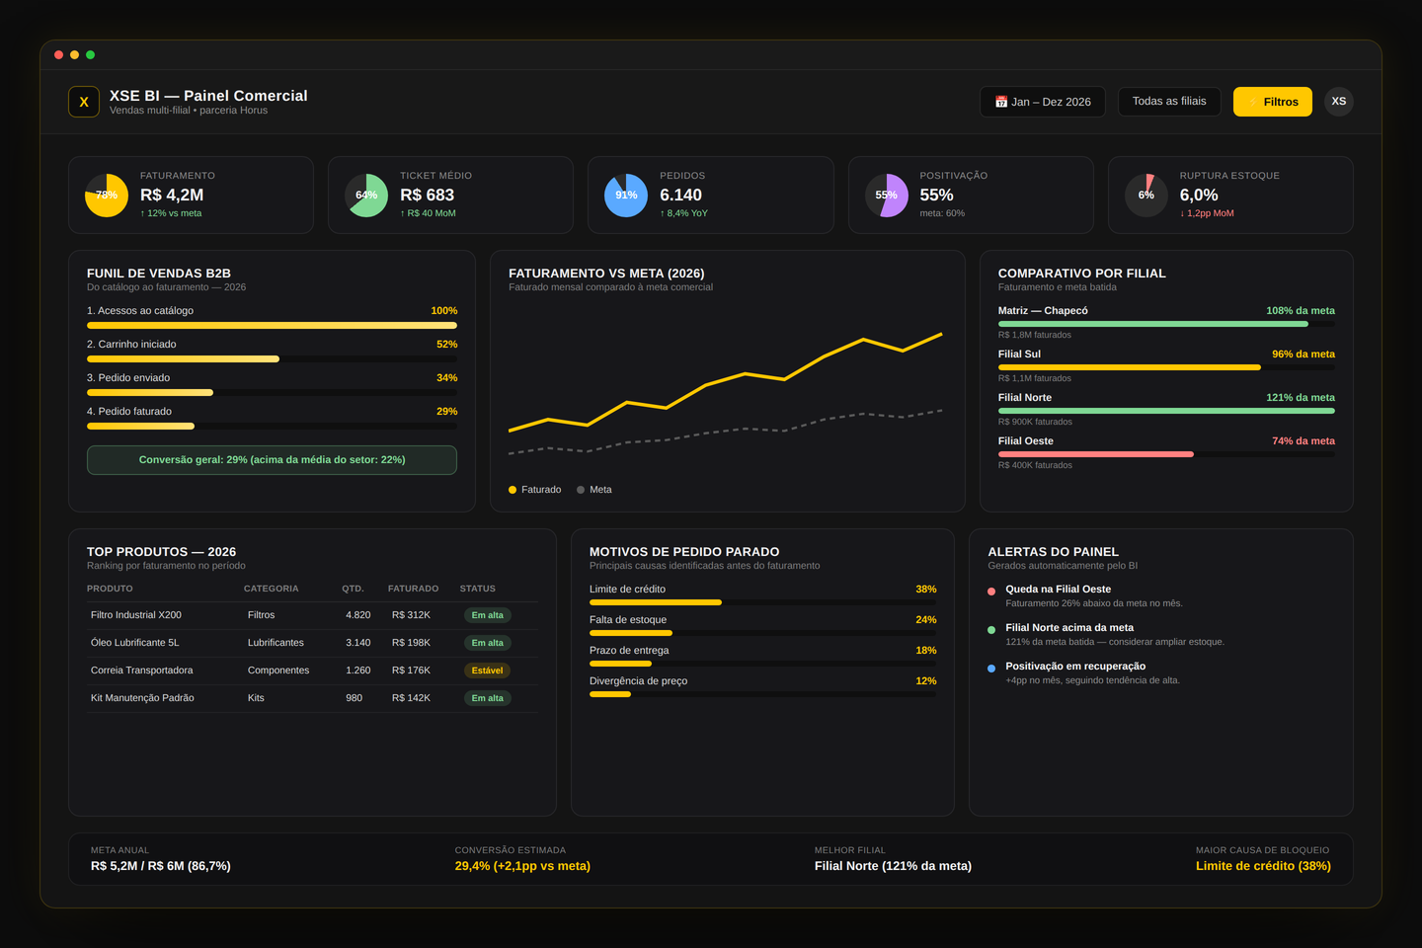
Task: Select the Filtro Industrial X200 product name
Action: [x=136, y=615]
